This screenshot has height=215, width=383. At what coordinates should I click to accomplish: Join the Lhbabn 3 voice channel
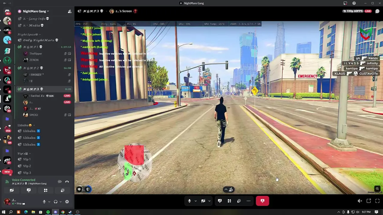pyautogui.click(x=29, y=145)
